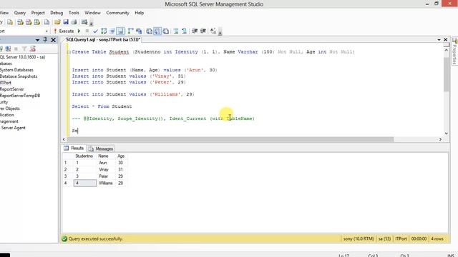The image size is (458, 257).
Task: Click the Cancel Executing Query stop icon
Action: 87,31
